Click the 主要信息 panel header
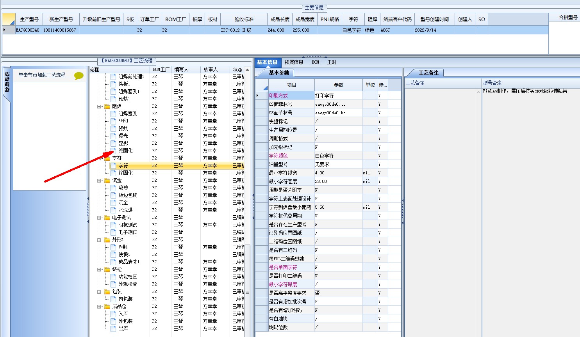This screenshot has height=337, width=580. pyautogui.click(x=314, y=7)
